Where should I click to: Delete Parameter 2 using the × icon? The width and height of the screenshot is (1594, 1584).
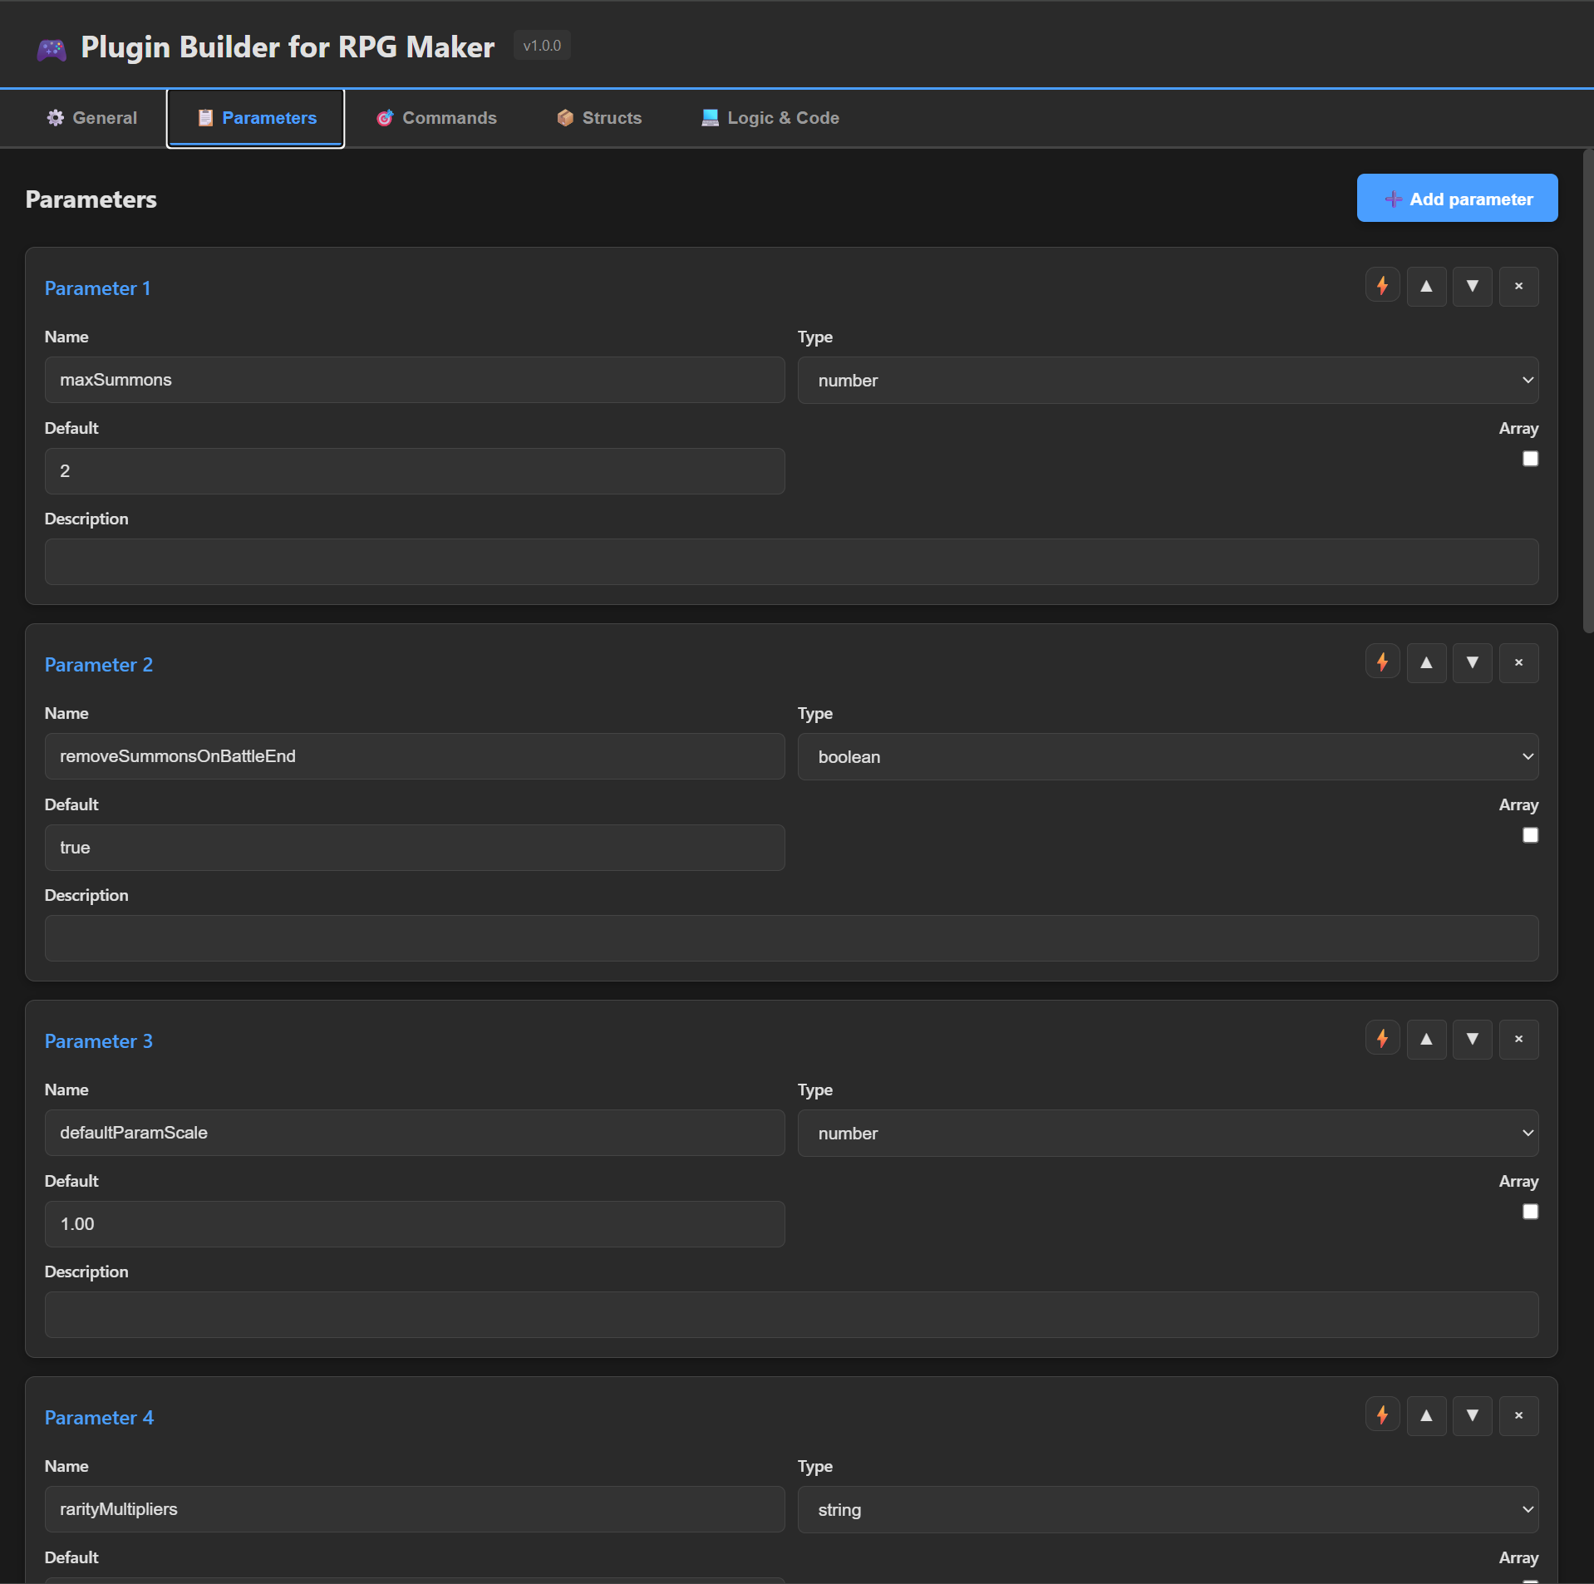coord(1518,662)
